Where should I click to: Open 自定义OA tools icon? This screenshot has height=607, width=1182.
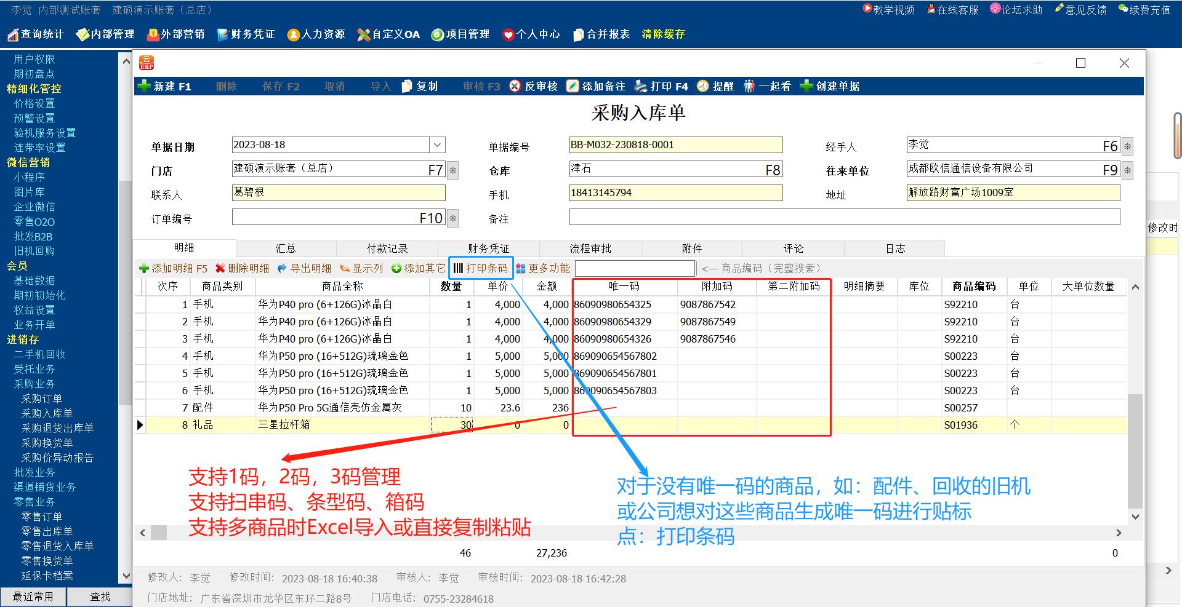pos(364,34)
